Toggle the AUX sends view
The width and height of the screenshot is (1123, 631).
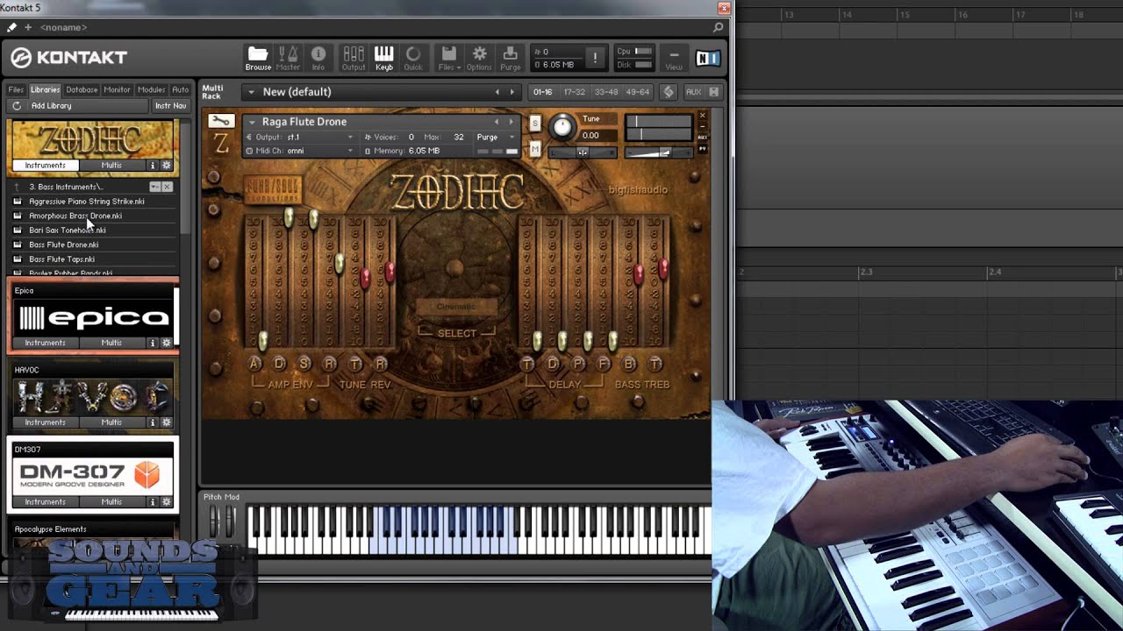click(693, 92)
